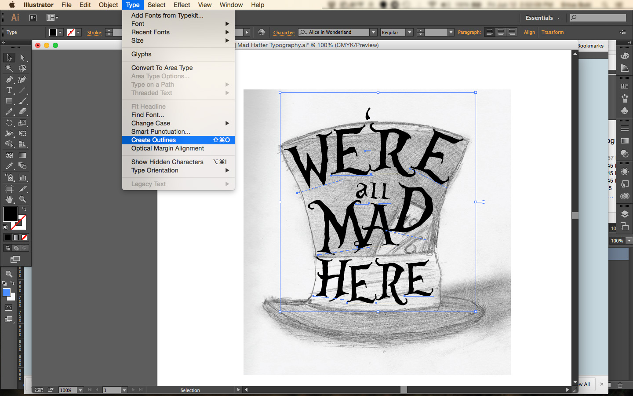Image resolution: width=633 pixels, height=396 pixels.
Task: Select the Free Transform tool
Action: pos(22,133)
